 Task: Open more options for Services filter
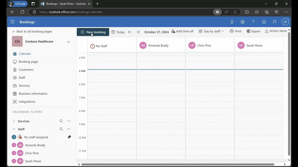[x=69, y=121]
